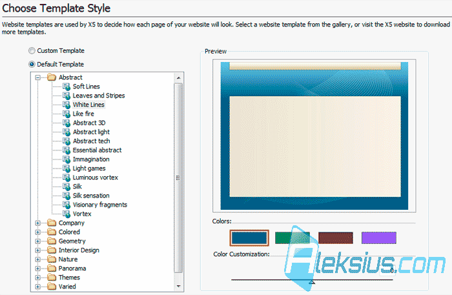Viewport: 452px width, 295px height.
Task: Click the Luminous vortex template icon
Action: [x=67, y=178]
